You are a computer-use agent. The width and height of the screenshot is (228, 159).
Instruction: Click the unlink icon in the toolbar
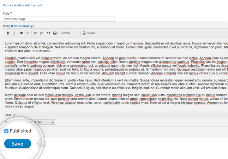[28, 33]
